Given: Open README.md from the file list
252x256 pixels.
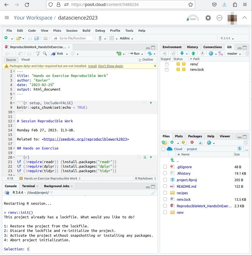Looking at the screenshot, I should pos(186,186).
